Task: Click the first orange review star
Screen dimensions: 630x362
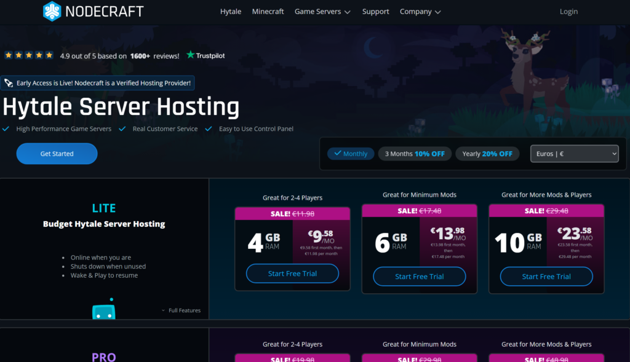Action: tap(8, 55)
